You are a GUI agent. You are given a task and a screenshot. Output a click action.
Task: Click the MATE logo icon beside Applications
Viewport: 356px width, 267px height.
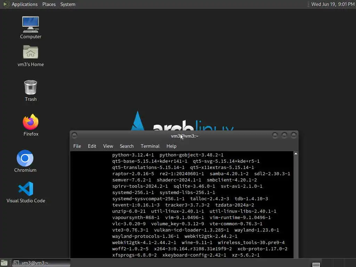[x=6, y=4]
